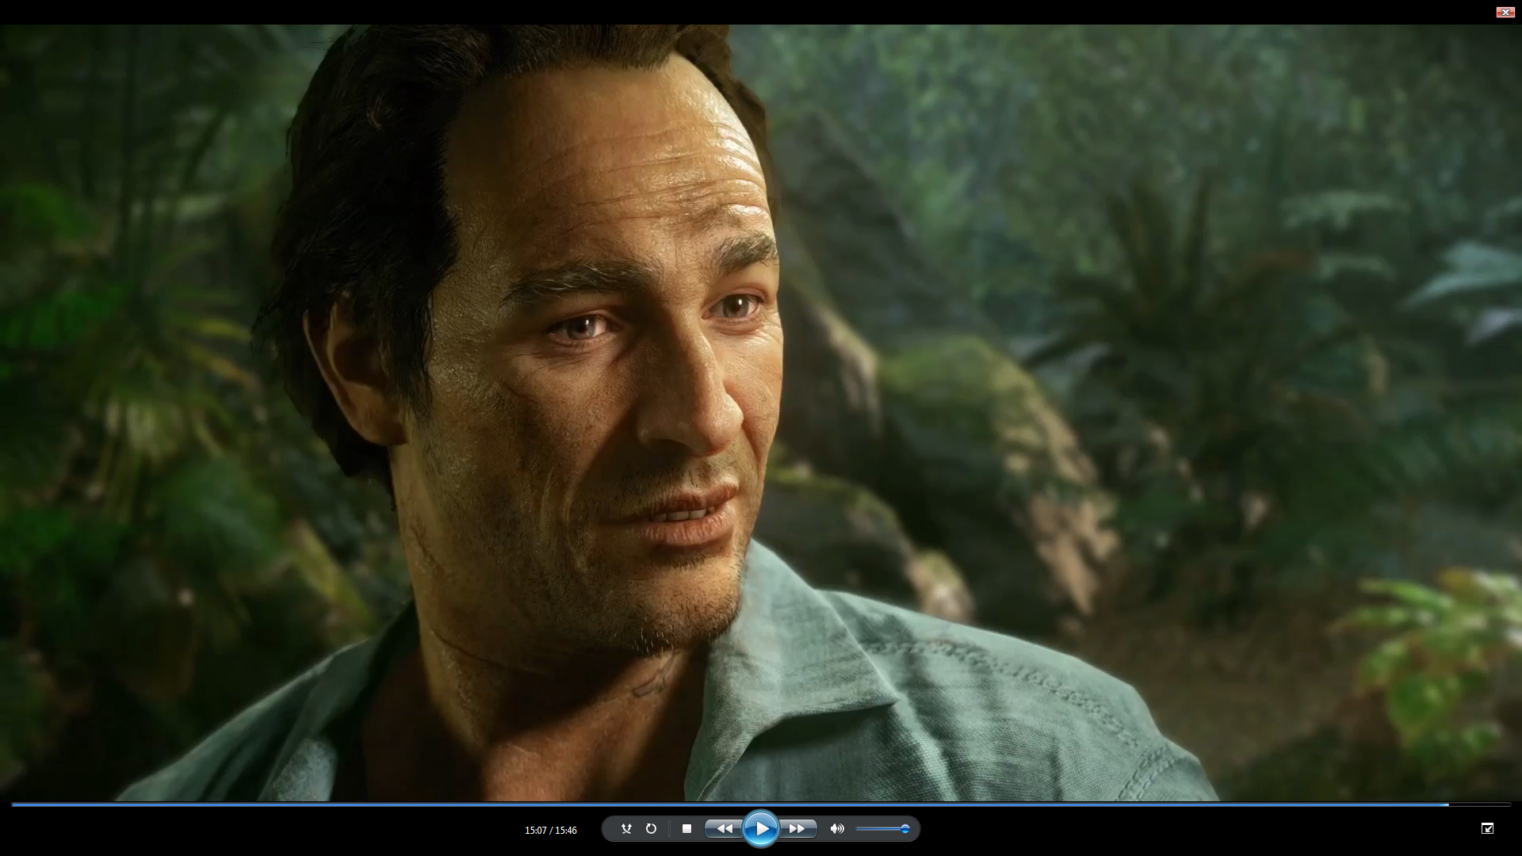The height and width of the screenshot is (856, 1522).
Task: Stop the video playback
Action: [x=686, y=829]
